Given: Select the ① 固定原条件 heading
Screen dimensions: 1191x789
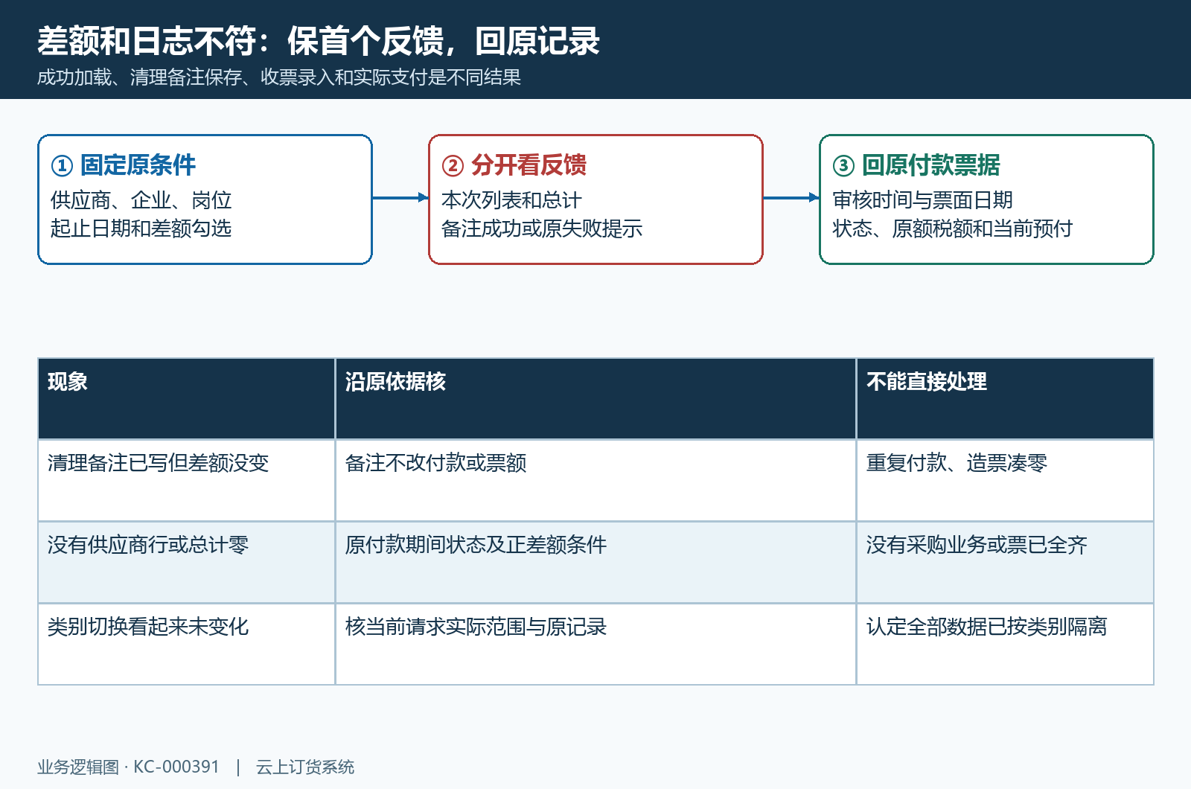Looking at the screenshot, I should [x=124, y=165].
